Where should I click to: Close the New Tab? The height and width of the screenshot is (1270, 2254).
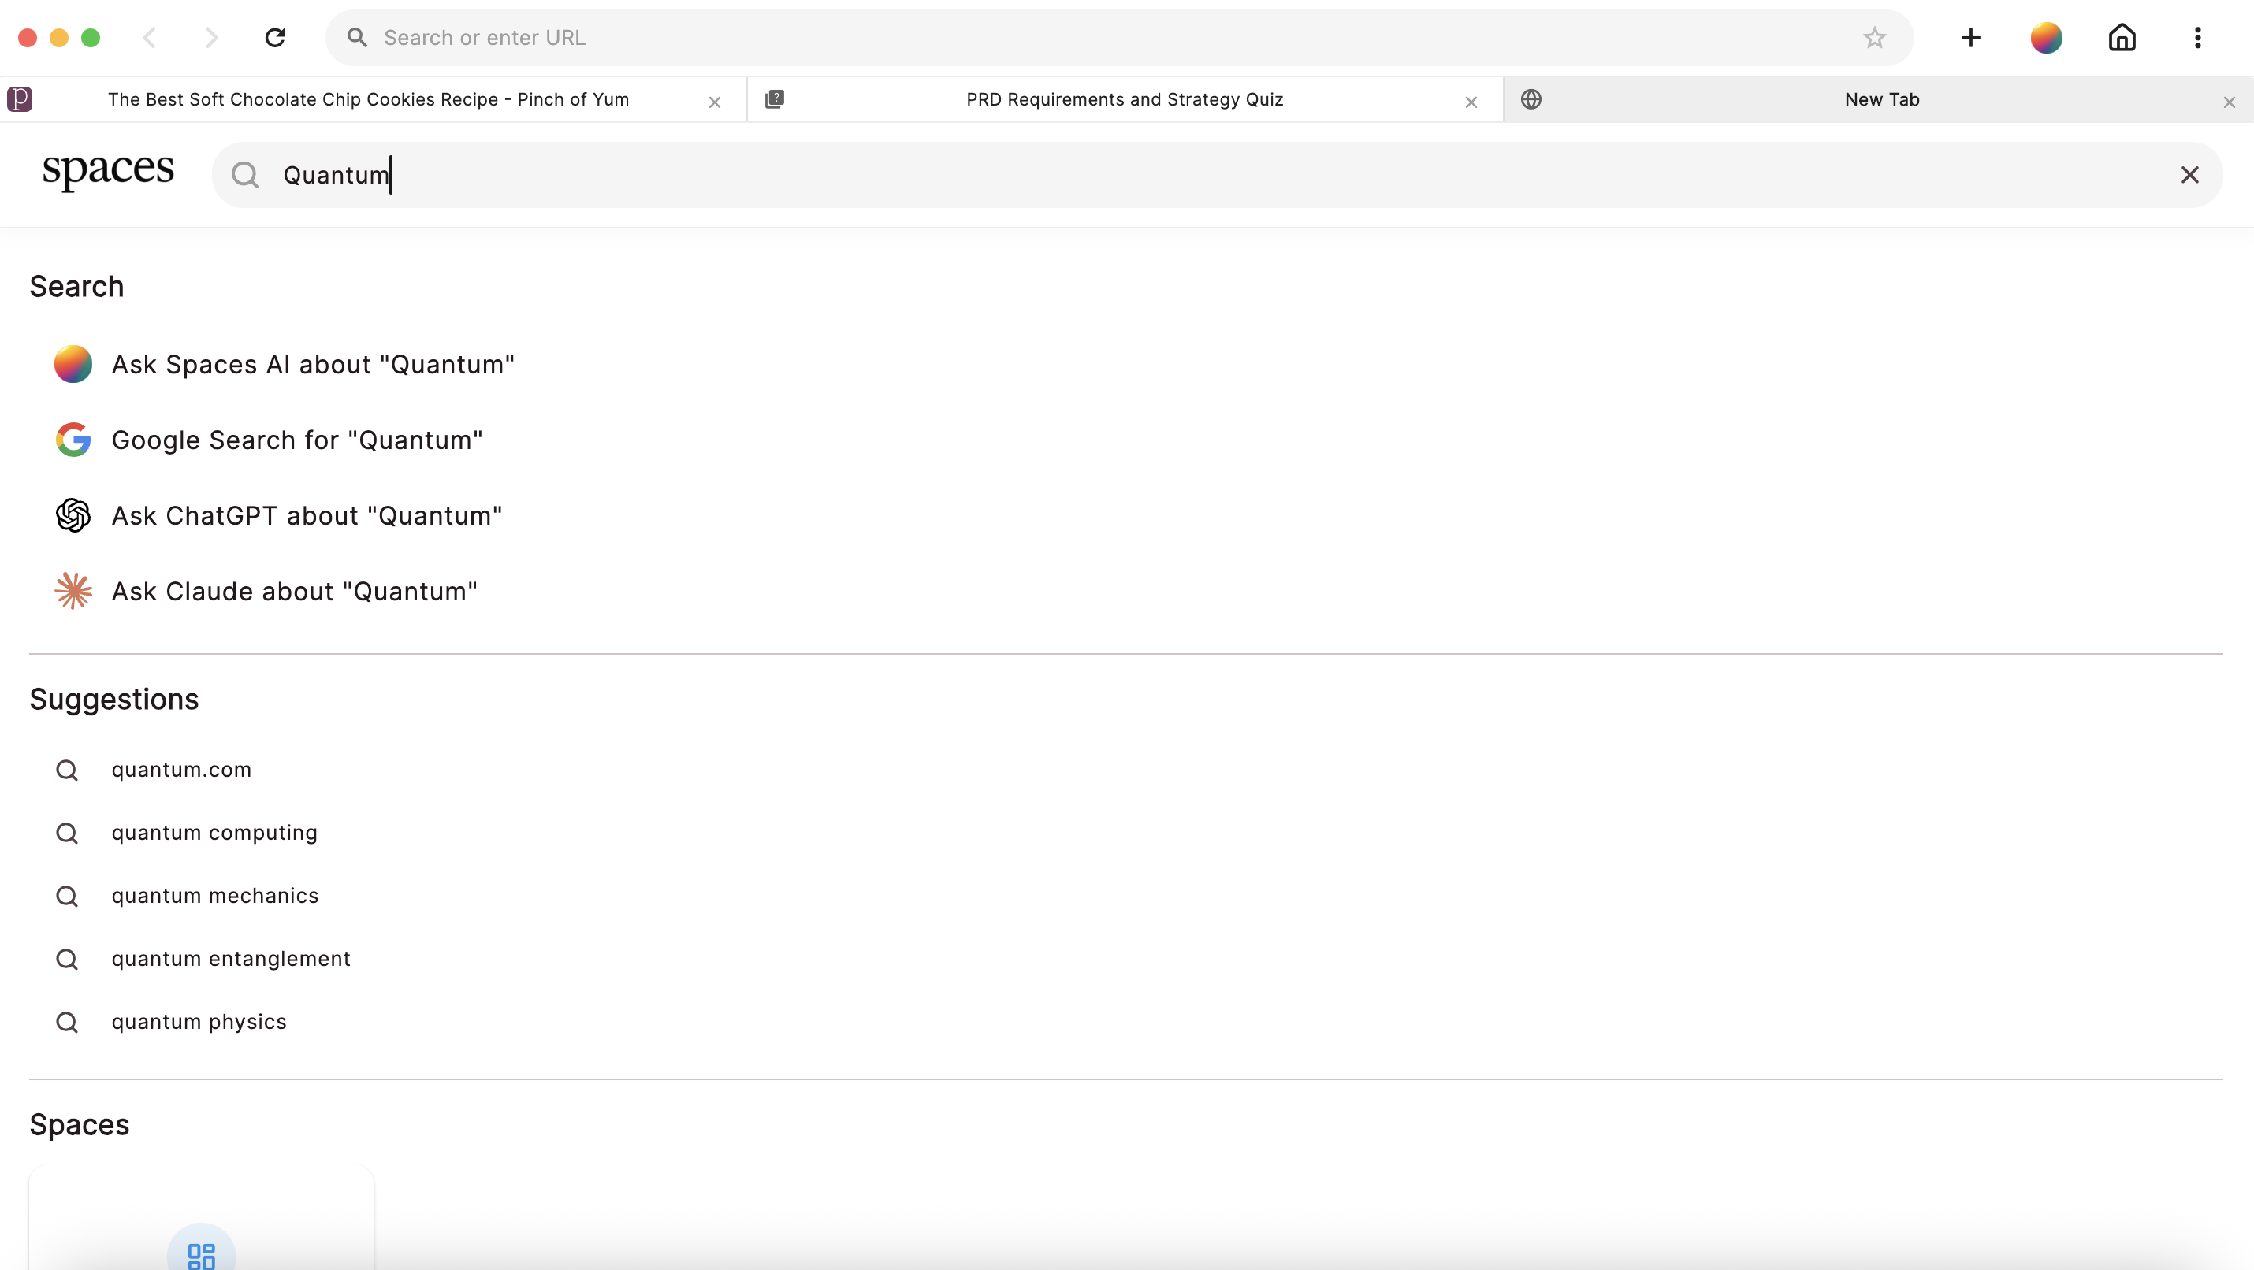pos(2230,102)
